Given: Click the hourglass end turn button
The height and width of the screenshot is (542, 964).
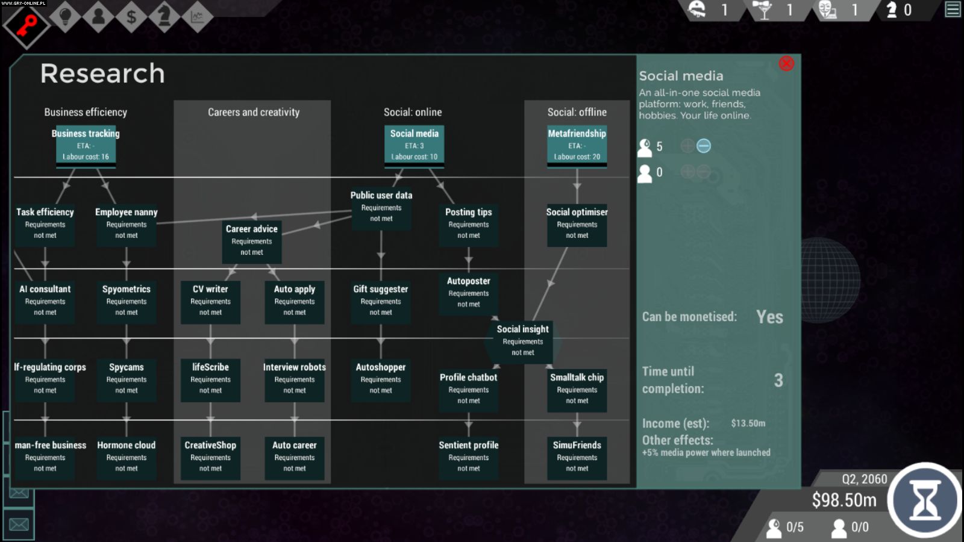Looking at the screenshot, I should 925,500.
